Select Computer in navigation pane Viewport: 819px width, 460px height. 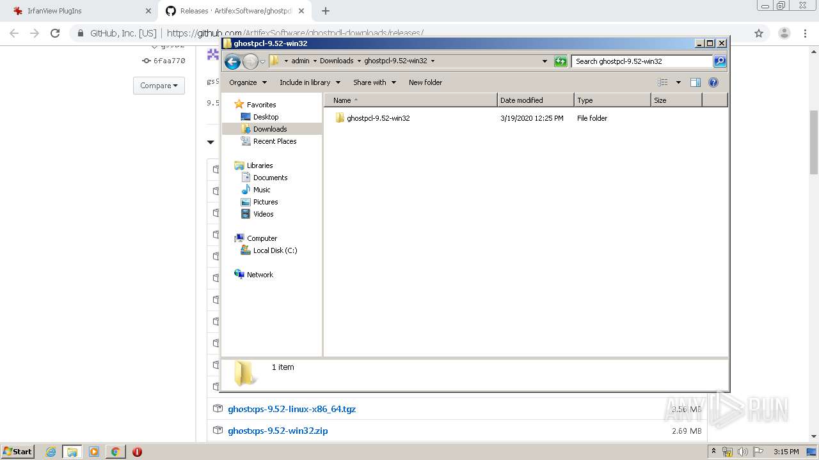pos(262,238)
